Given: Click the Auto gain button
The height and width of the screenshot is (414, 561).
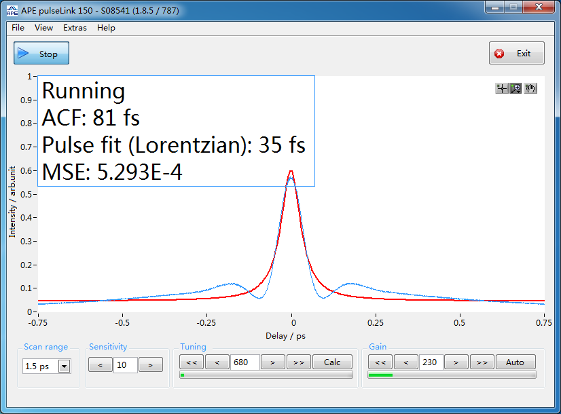Looking at the screenshot, I should pos(515,362).
